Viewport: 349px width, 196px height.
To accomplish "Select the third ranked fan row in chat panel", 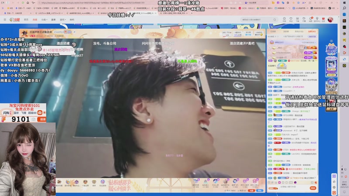I will click(x=292, y=57).
